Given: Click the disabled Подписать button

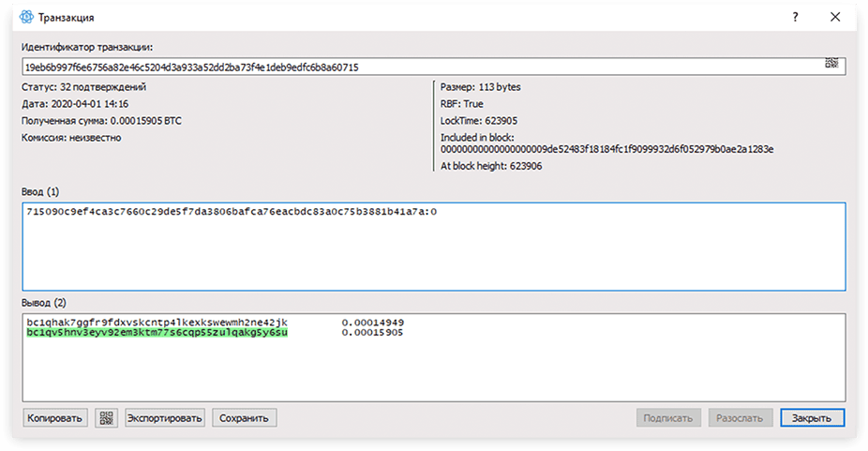Looking at the screenshot, I should tap(668, 418).
